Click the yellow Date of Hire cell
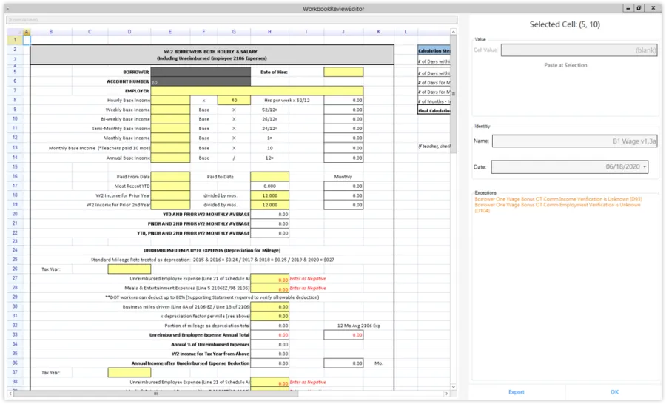This screenshot has height=404, width=666. click(343, 72)
